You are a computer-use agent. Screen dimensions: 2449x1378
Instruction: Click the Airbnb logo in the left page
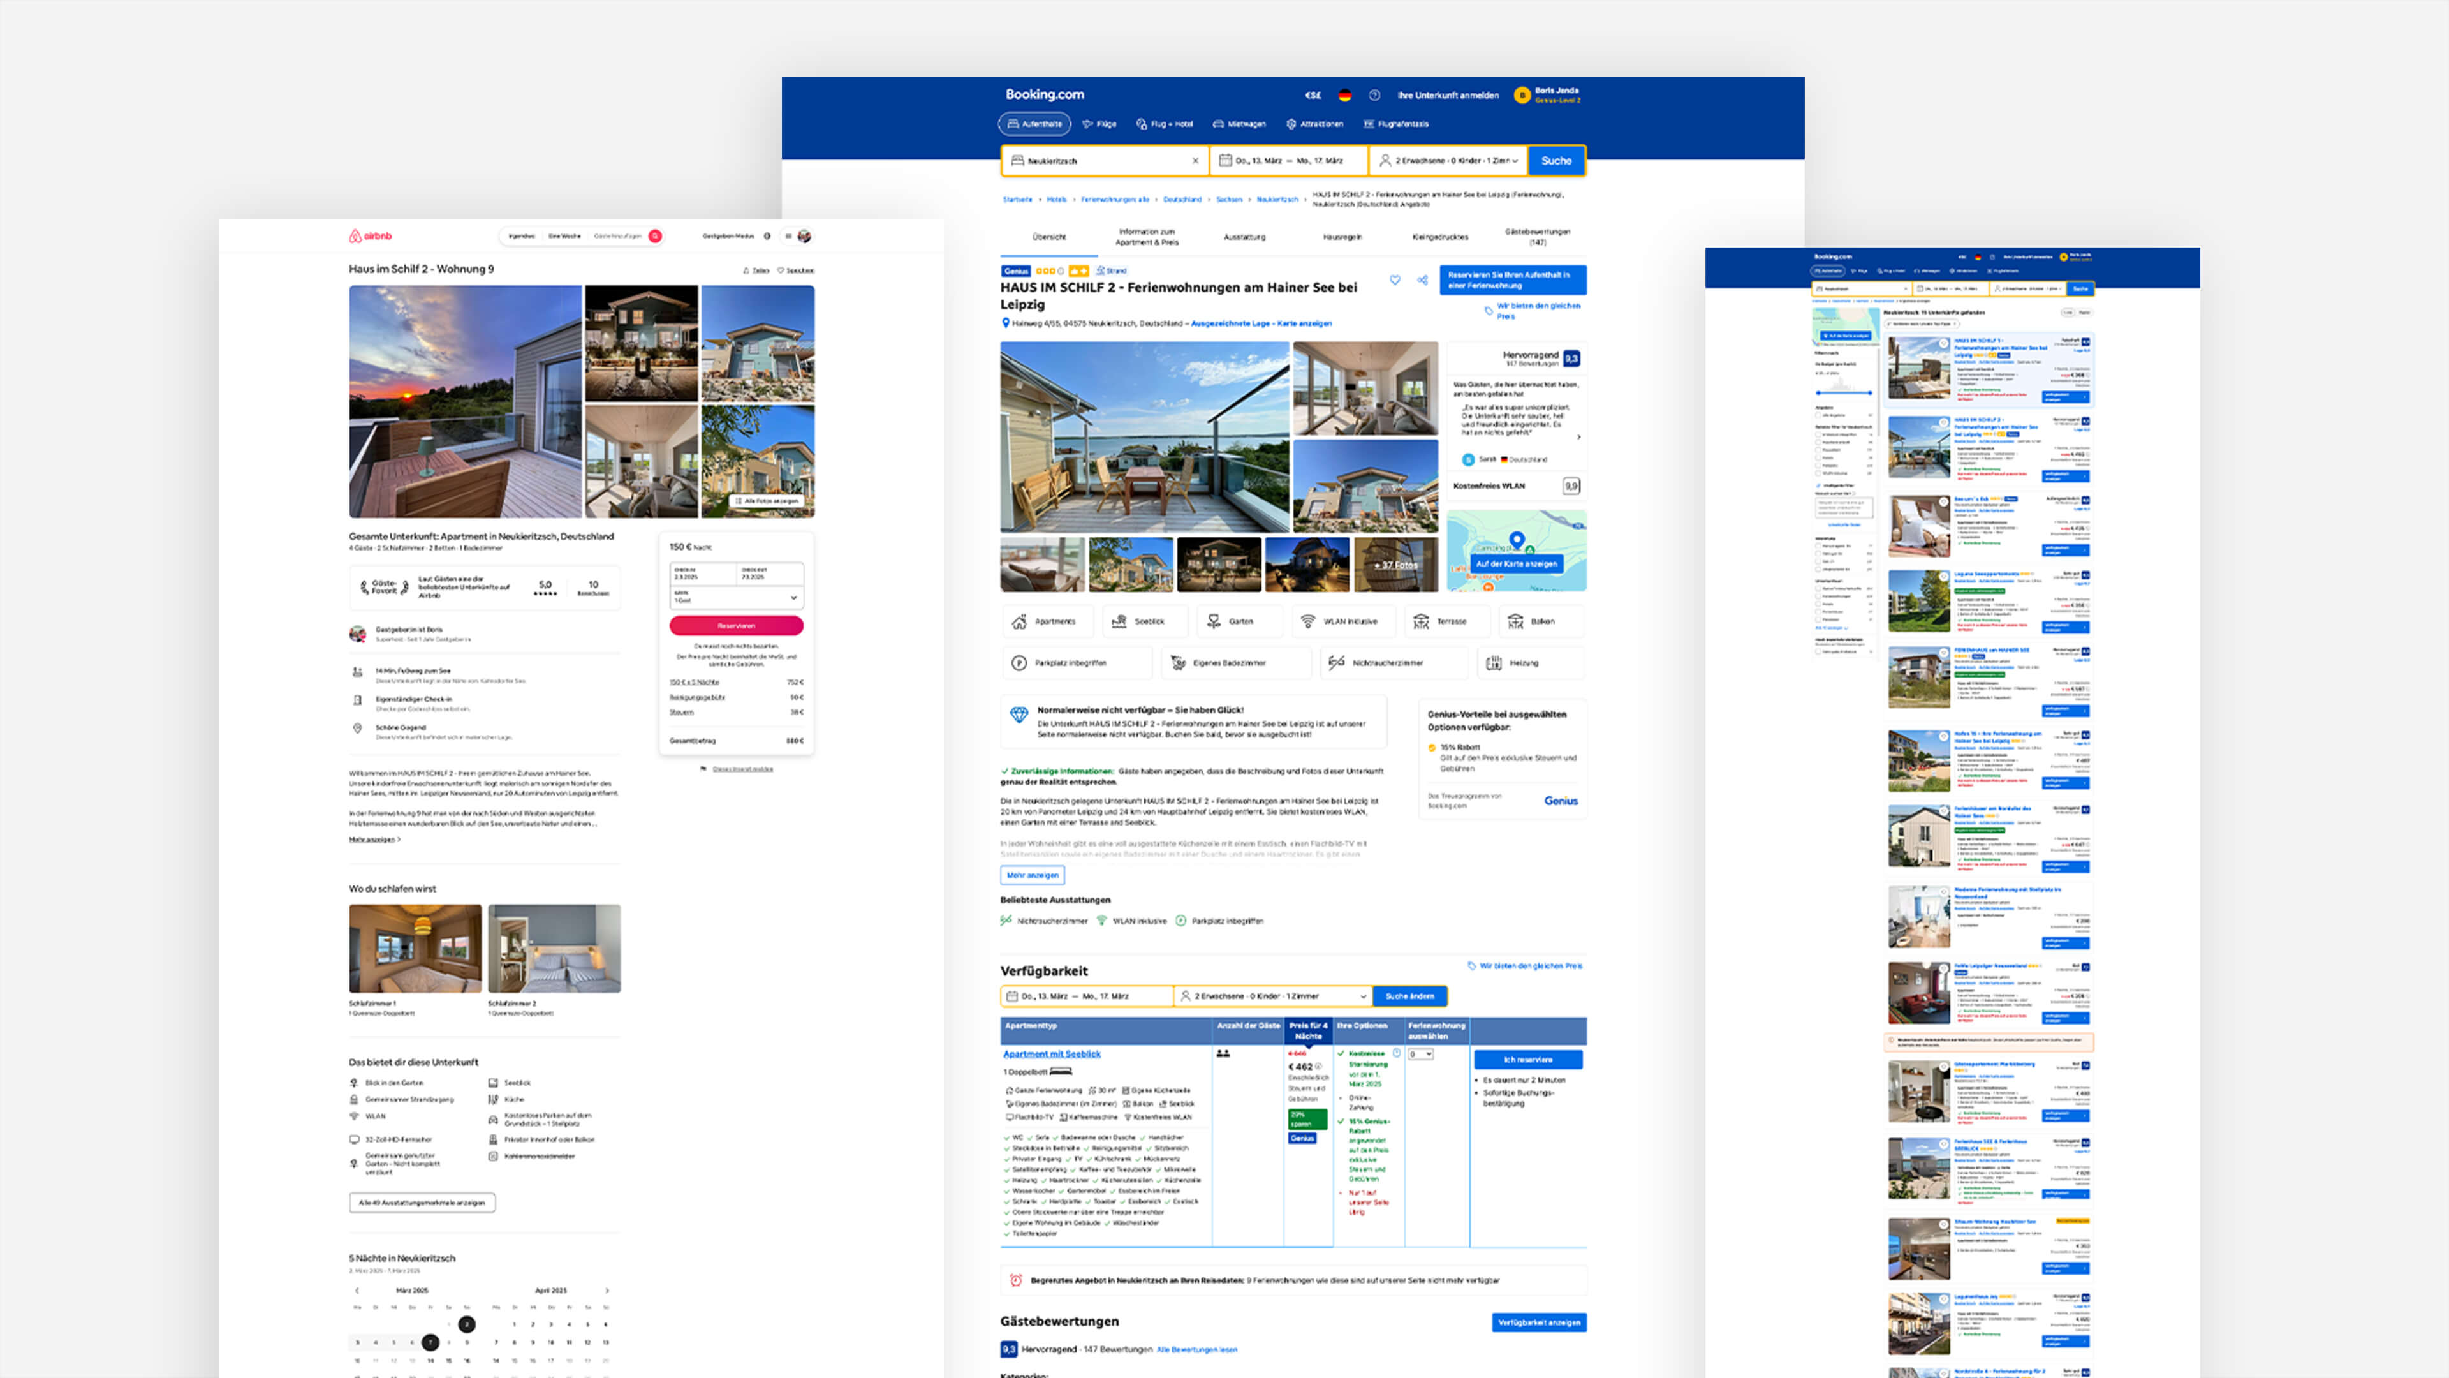pyautogui.click(x=370, y=236)
